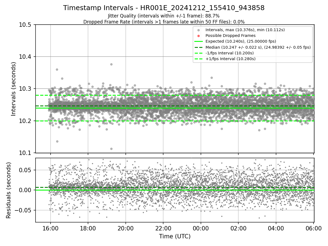Viewport: 328px width, 246px height.
Task: Click the 'Dropped Frame Rate' subtitle line showing 0.0%
Action: point(164,22)
